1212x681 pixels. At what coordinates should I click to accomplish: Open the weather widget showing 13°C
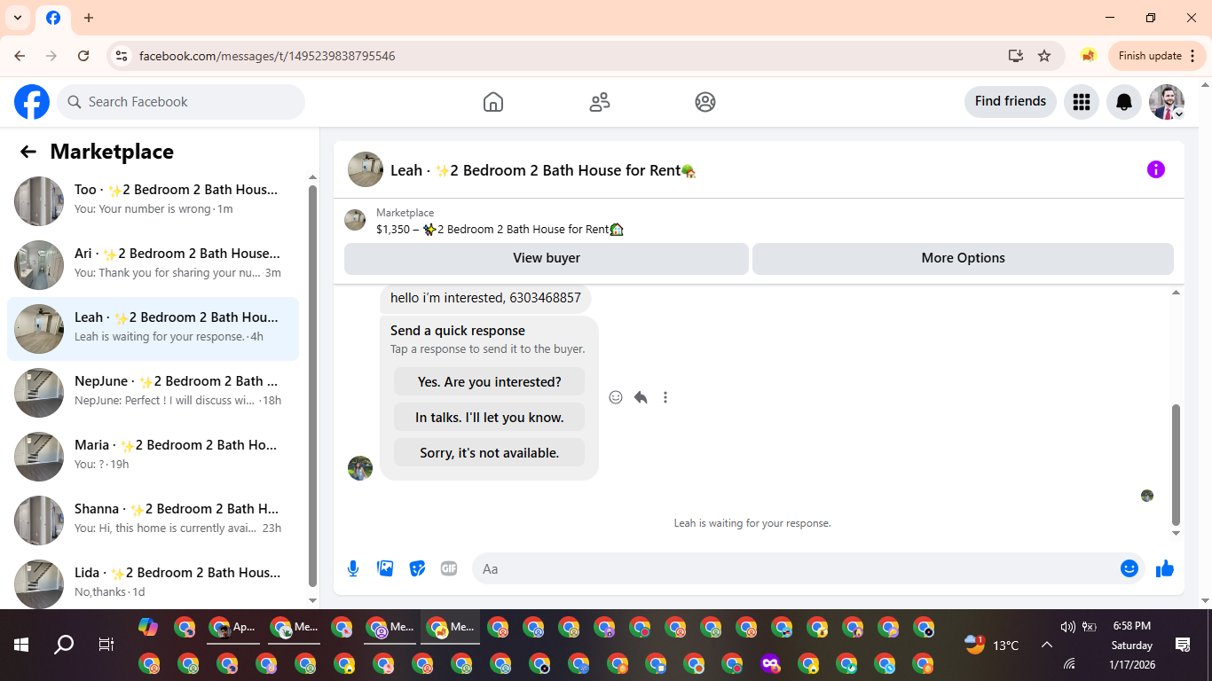click(x=992, y=645)
